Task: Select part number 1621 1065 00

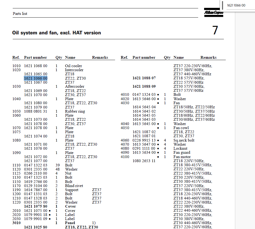Action: [36, 74]
